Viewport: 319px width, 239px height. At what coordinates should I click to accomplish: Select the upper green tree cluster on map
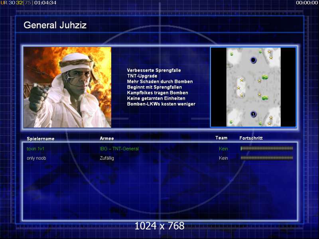(x=265, y=77)
